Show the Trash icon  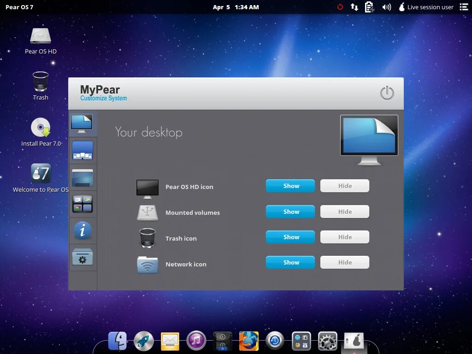click(x=290, y=237)
